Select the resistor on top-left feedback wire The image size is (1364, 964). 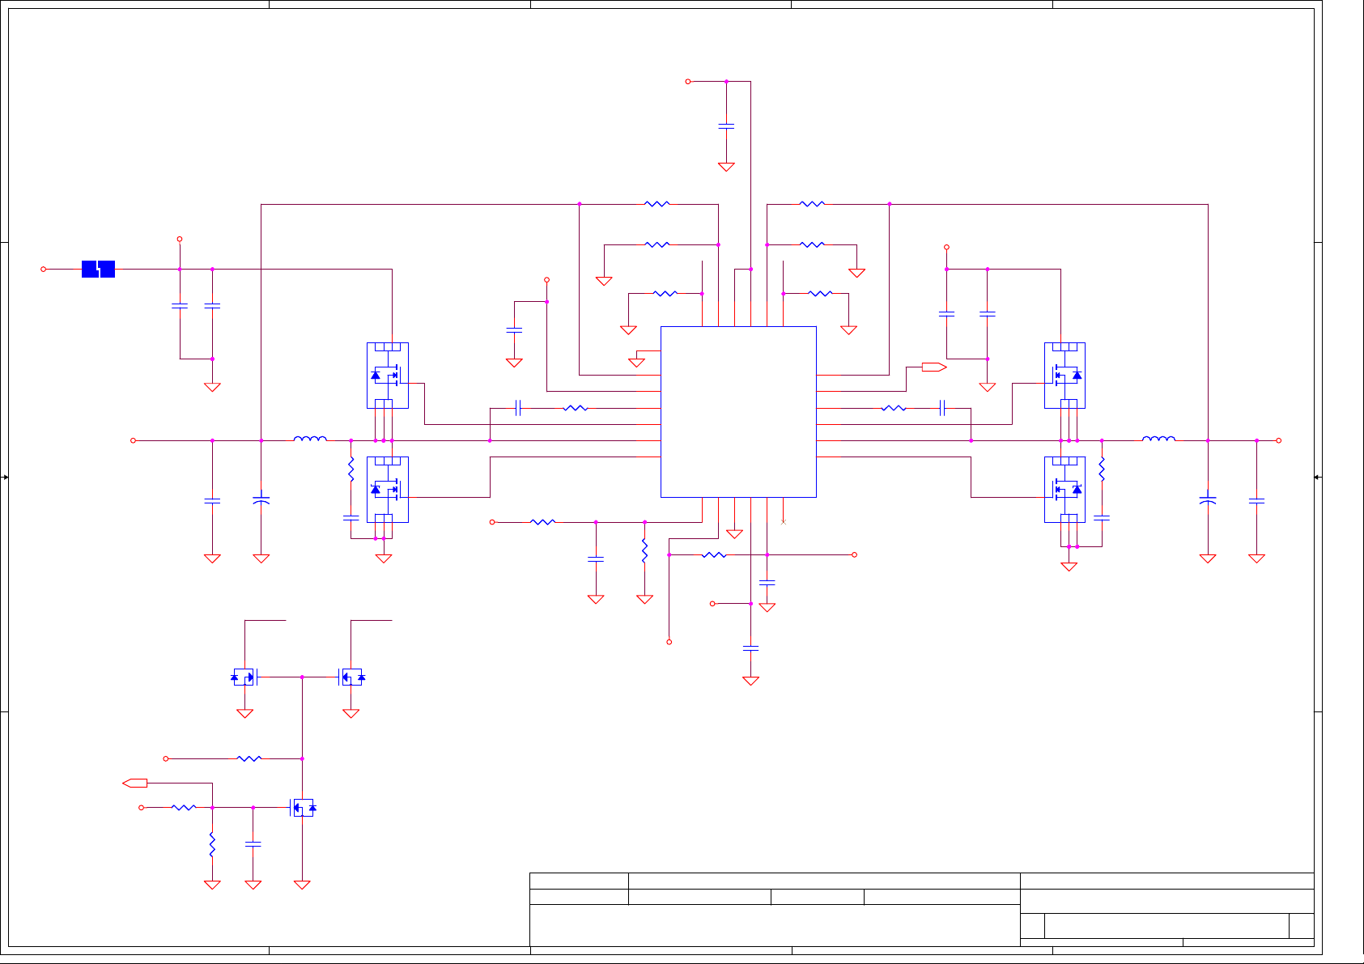coord(657,204)
